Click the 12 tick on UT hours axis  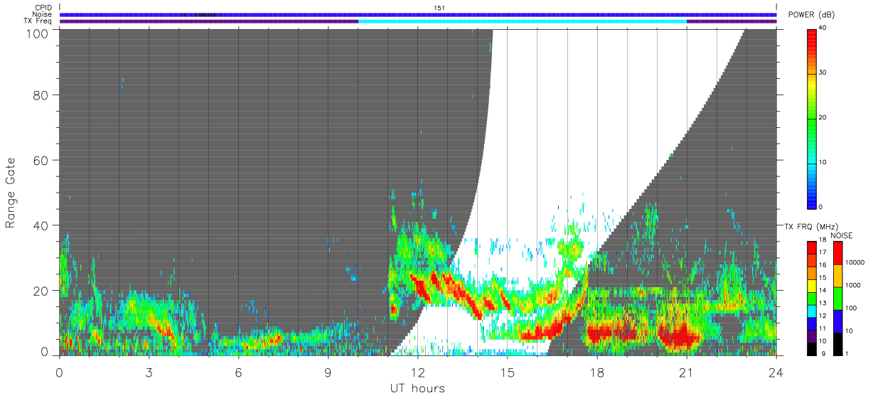[417, 372]
